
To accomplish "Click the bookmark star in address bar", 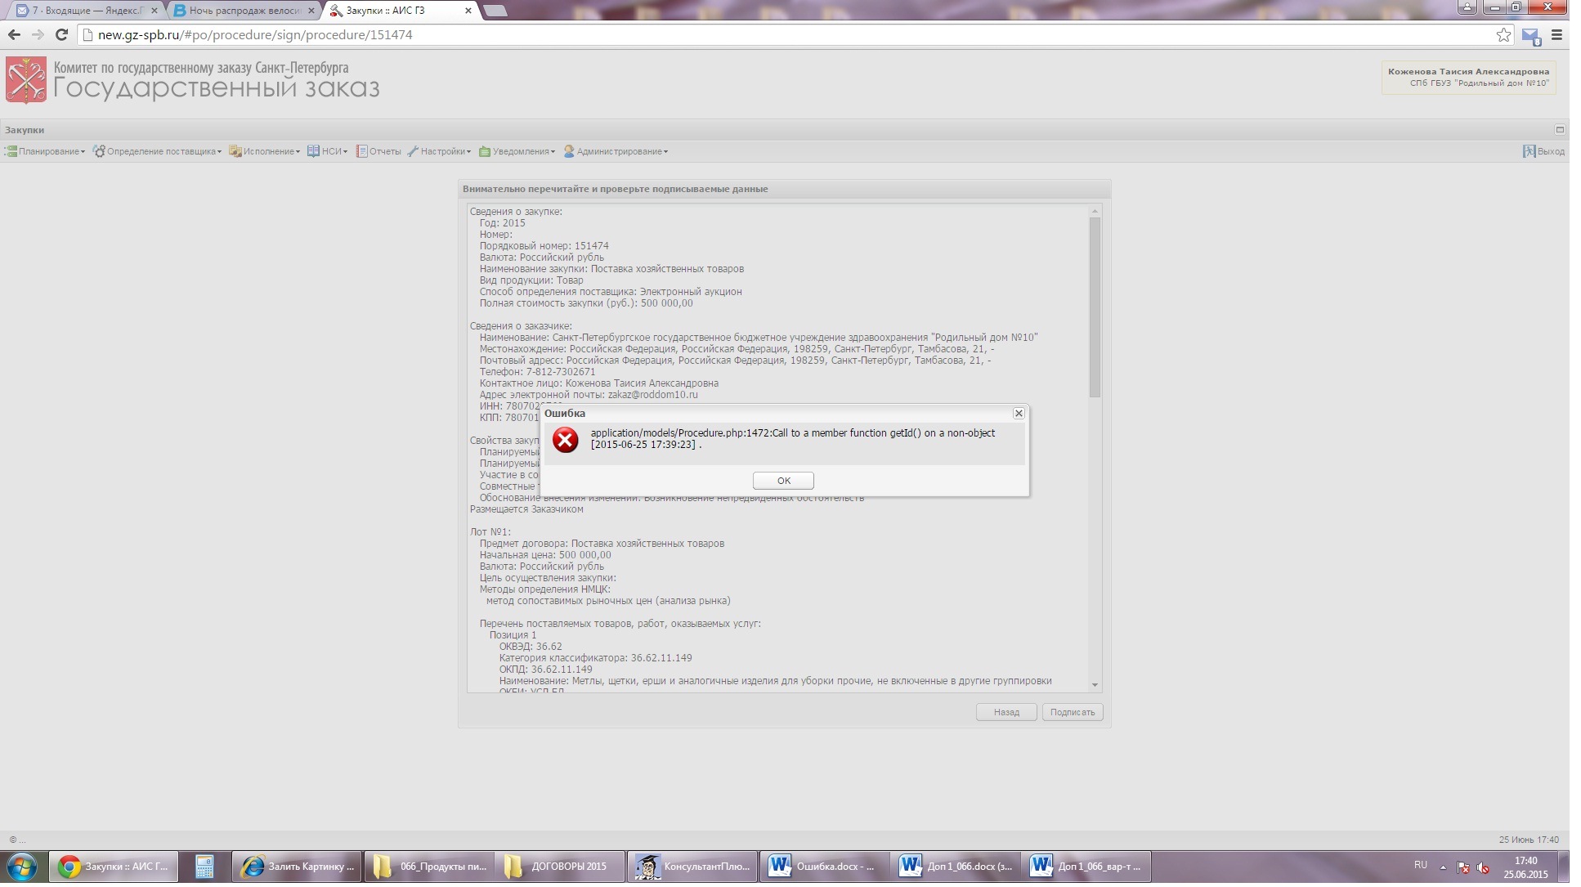I will coord(1503,35).
